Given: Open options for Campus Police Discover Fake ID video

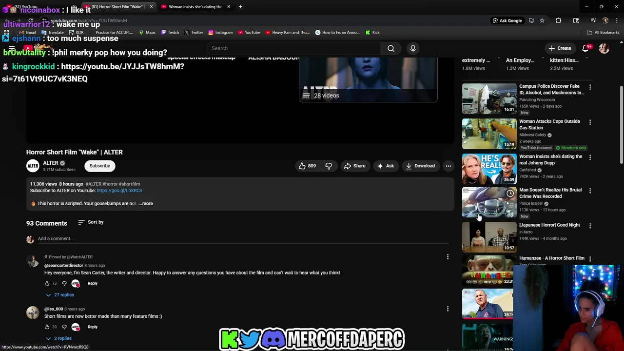Looking at the screenshot, I should point(590,87).
